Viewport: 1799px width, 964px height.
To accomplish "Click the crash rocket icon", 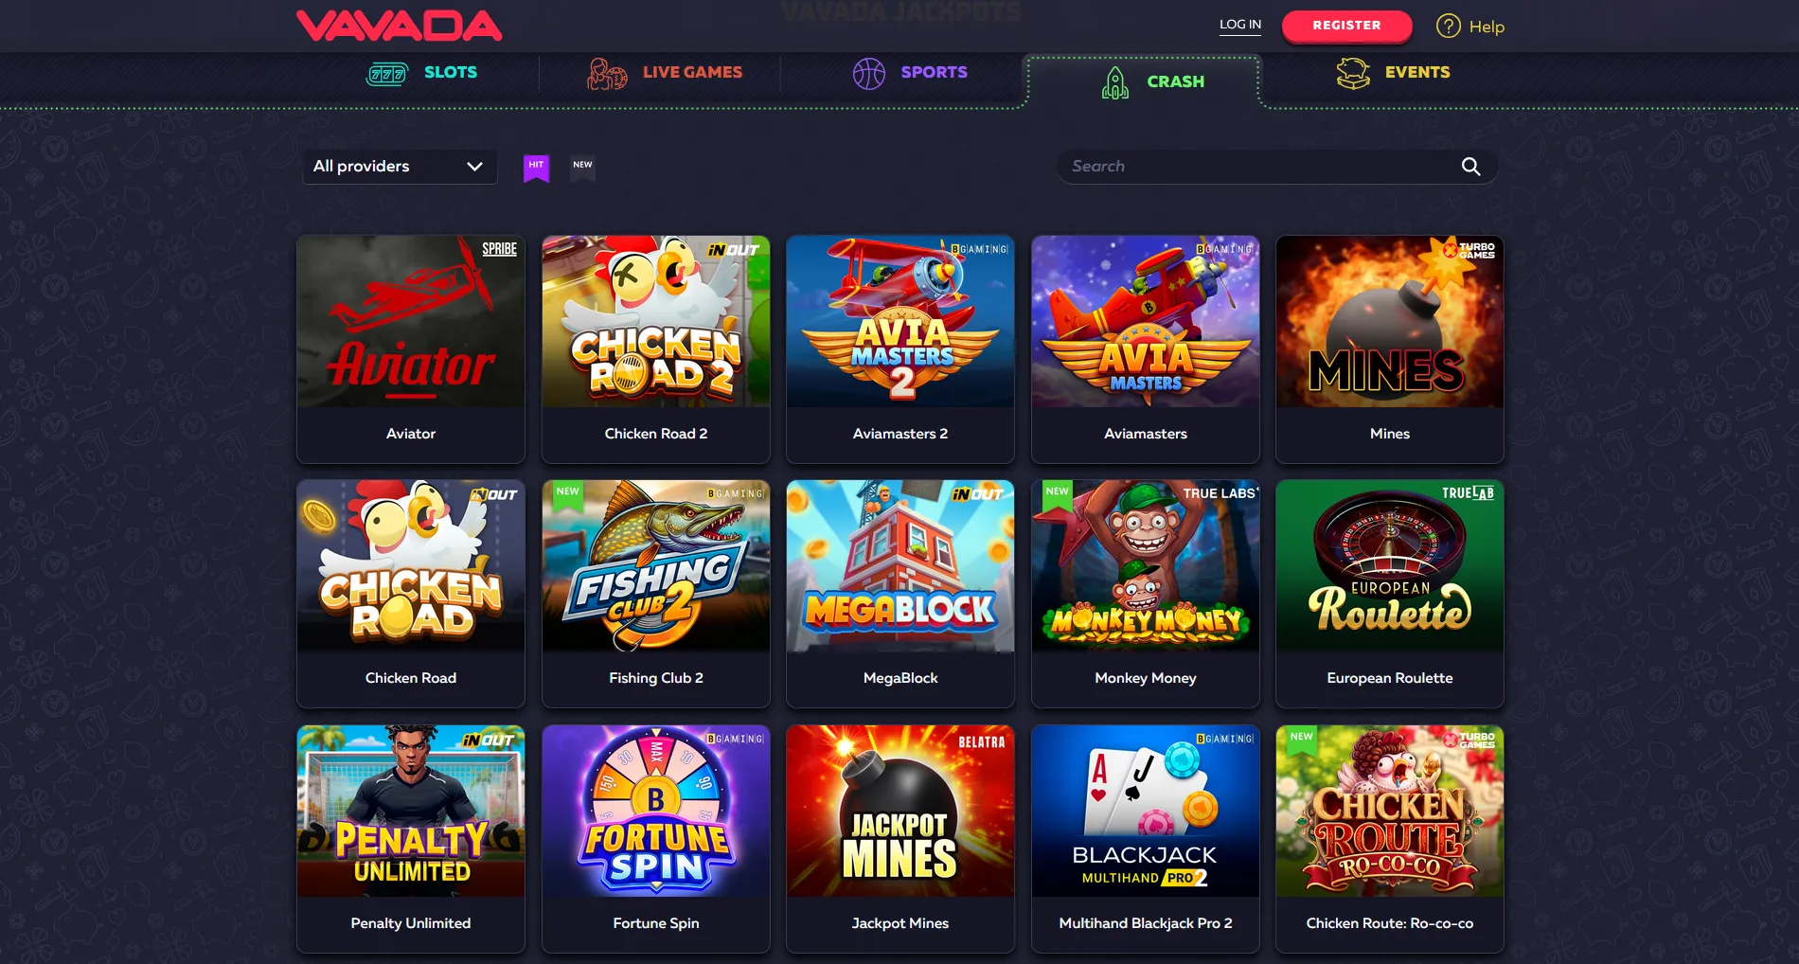I will pos(1115,82).
